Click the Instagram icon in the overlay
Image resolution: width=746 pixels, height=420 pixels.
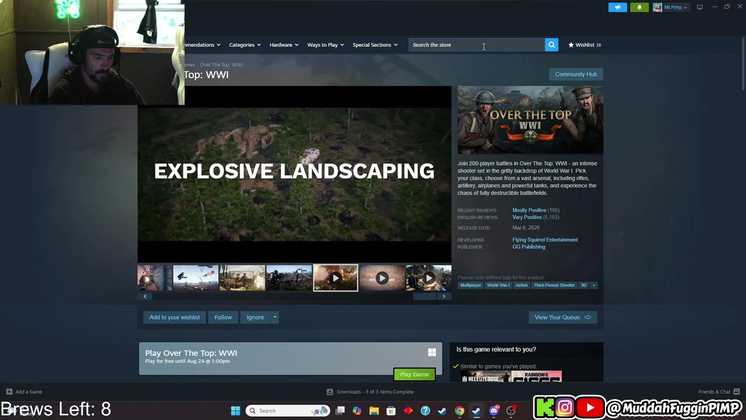(565, 408)
